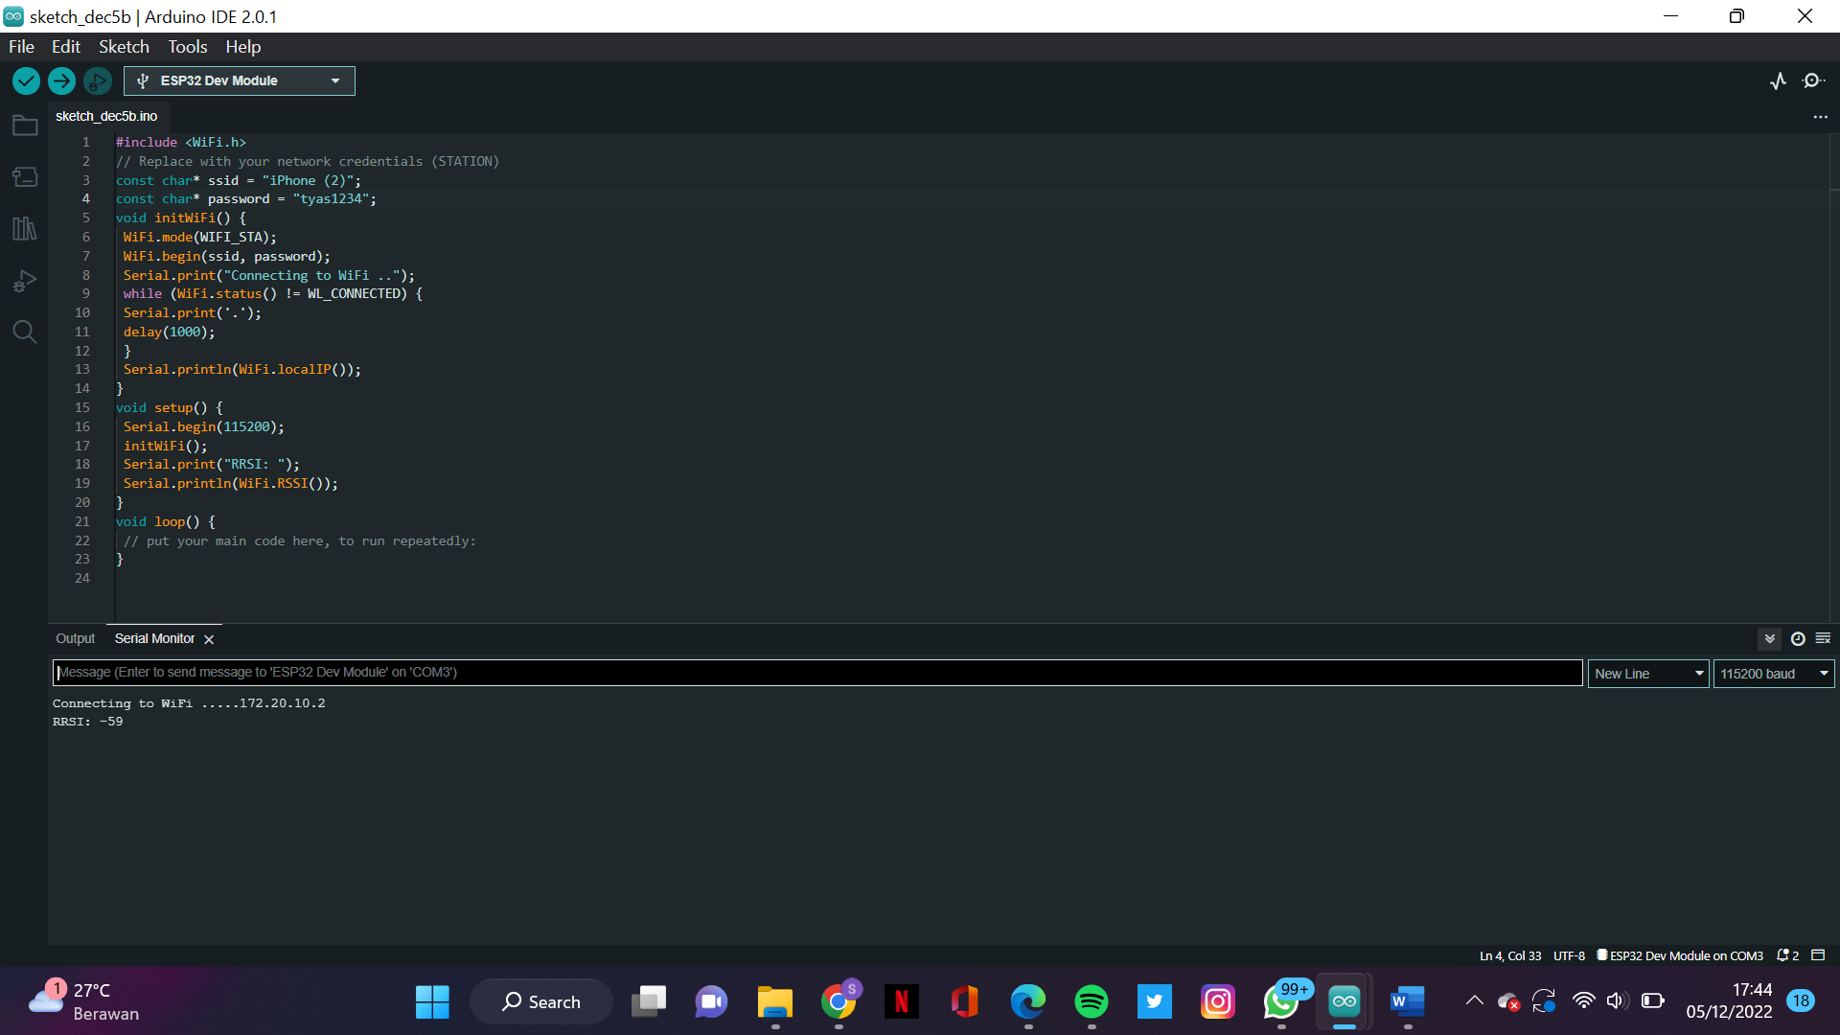Open the Boards Manager sidebar icon

tap(25, 177)
